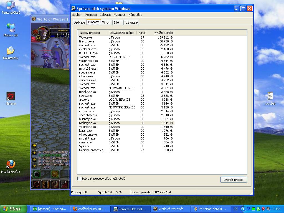Screen dimensions: 284x213
Task: Select the RTHDCPL.exe process row
Action: pos(126,53)
